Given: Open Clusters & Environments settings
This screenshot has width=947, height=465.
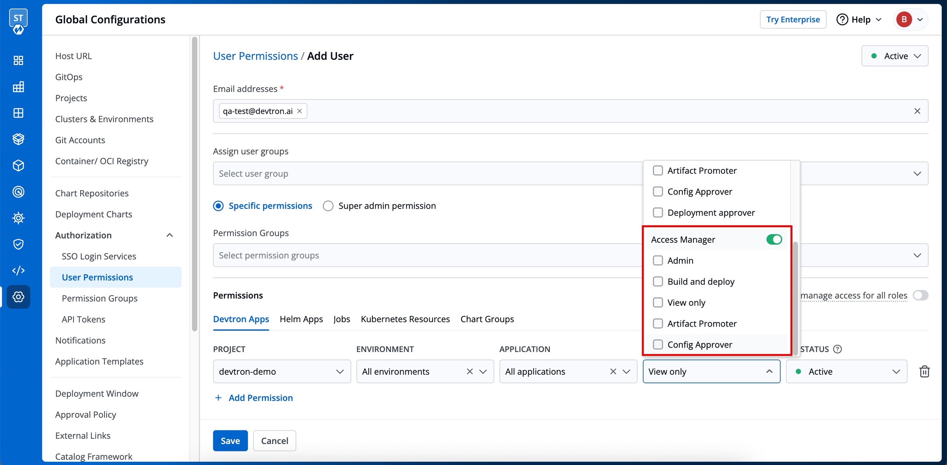Looking at the screenshot, I should coord(104,119).
